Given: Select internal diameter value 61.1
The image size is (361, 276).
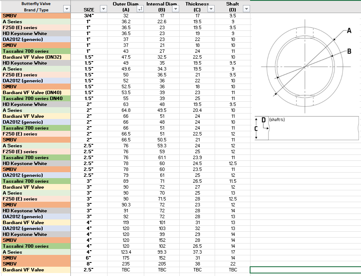Looking at the screenshot, I should (162, 157).
